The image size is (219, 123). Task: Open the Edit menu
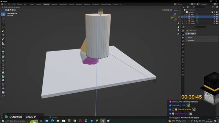(x=9, y=4)
